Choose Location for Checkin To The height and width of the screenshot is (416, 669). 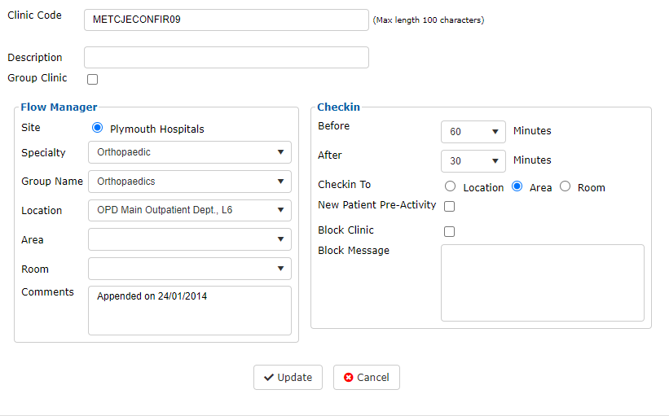pyautogui.click(x=450, y=186)
